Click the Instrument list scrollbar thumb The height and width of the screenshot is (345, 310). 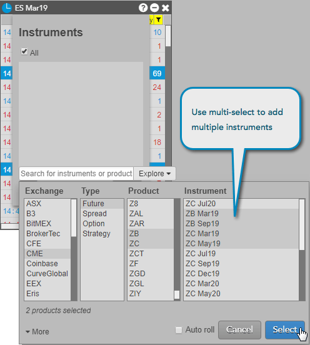click(302, 224)
